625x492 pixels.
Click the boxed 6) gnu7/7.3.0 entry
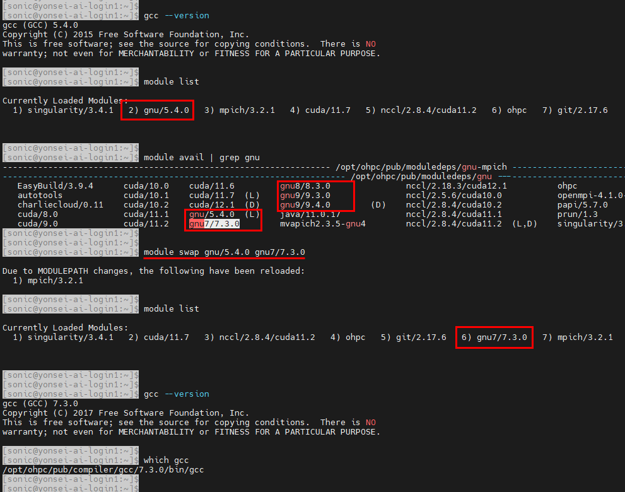494,337
